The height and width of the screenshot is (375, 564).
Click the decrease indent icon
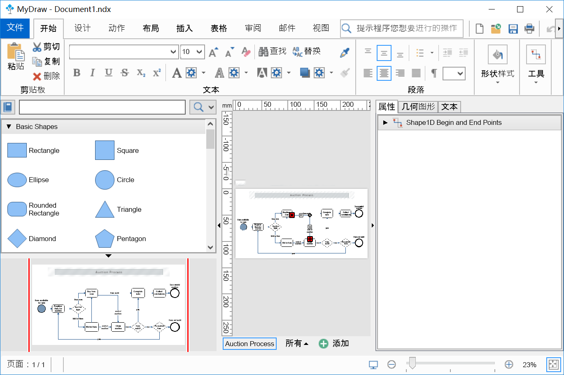pyautogui.click(x=464, y=52)
